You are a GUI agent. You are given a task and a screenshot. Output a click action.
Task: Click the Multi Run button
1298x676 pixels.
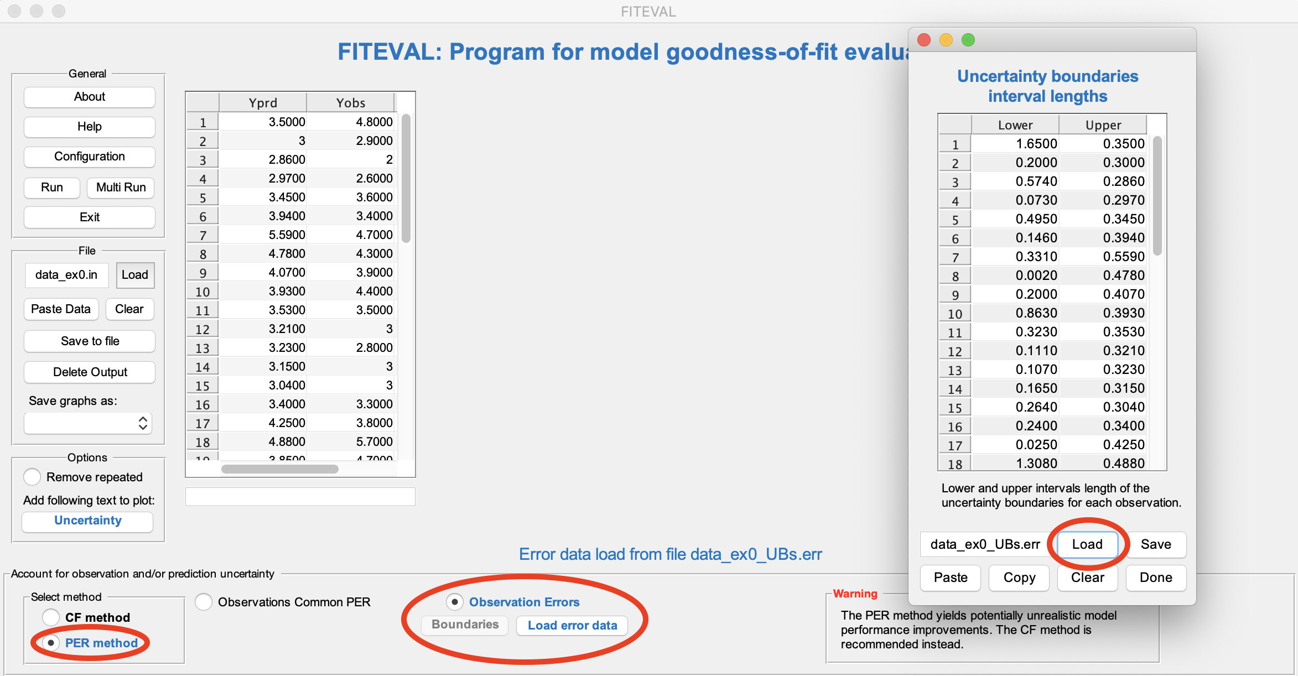[x=121, y=188]
